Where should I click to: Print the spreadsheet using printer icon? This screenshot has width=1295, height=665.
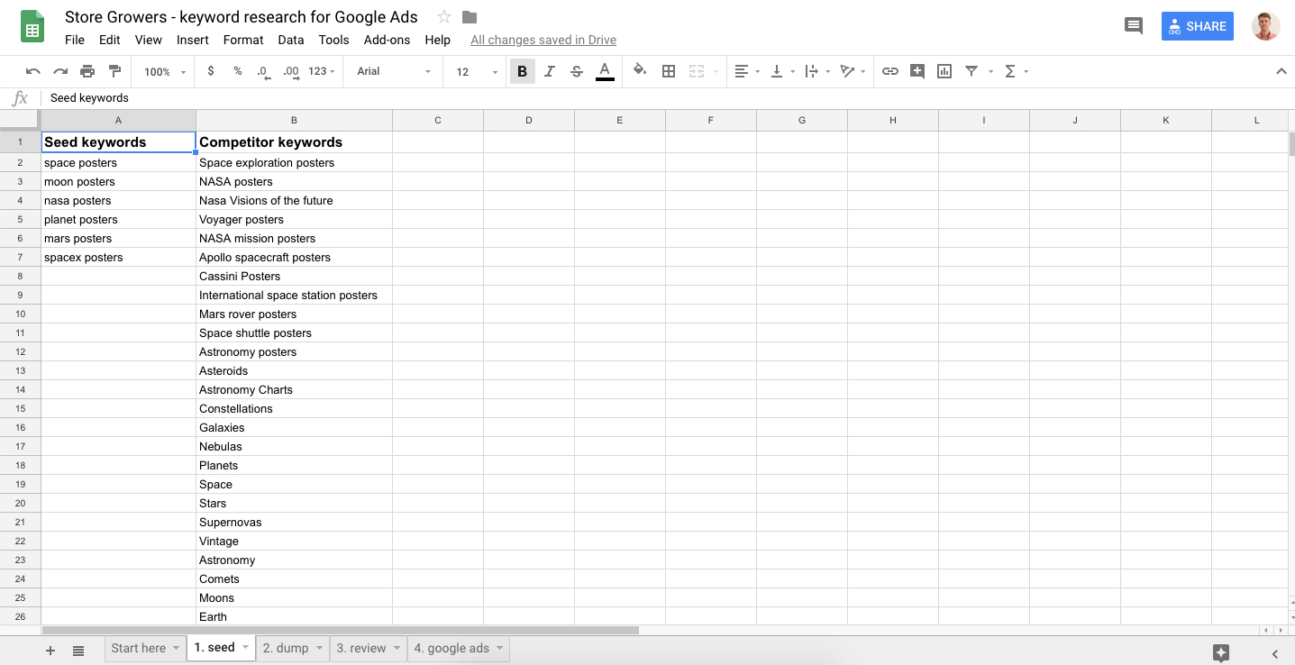point(87,71)
